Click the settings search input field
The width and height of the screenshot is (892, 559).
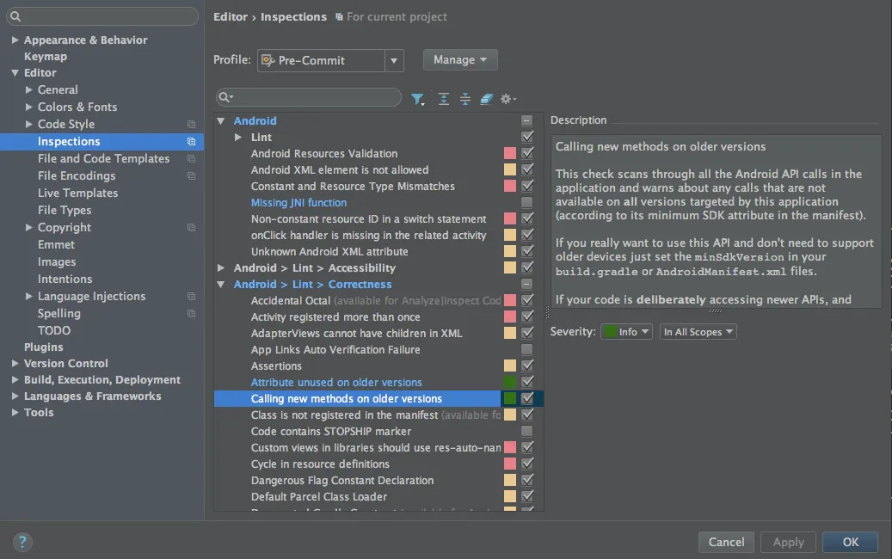pyautogui.click(x=102, y=16)
